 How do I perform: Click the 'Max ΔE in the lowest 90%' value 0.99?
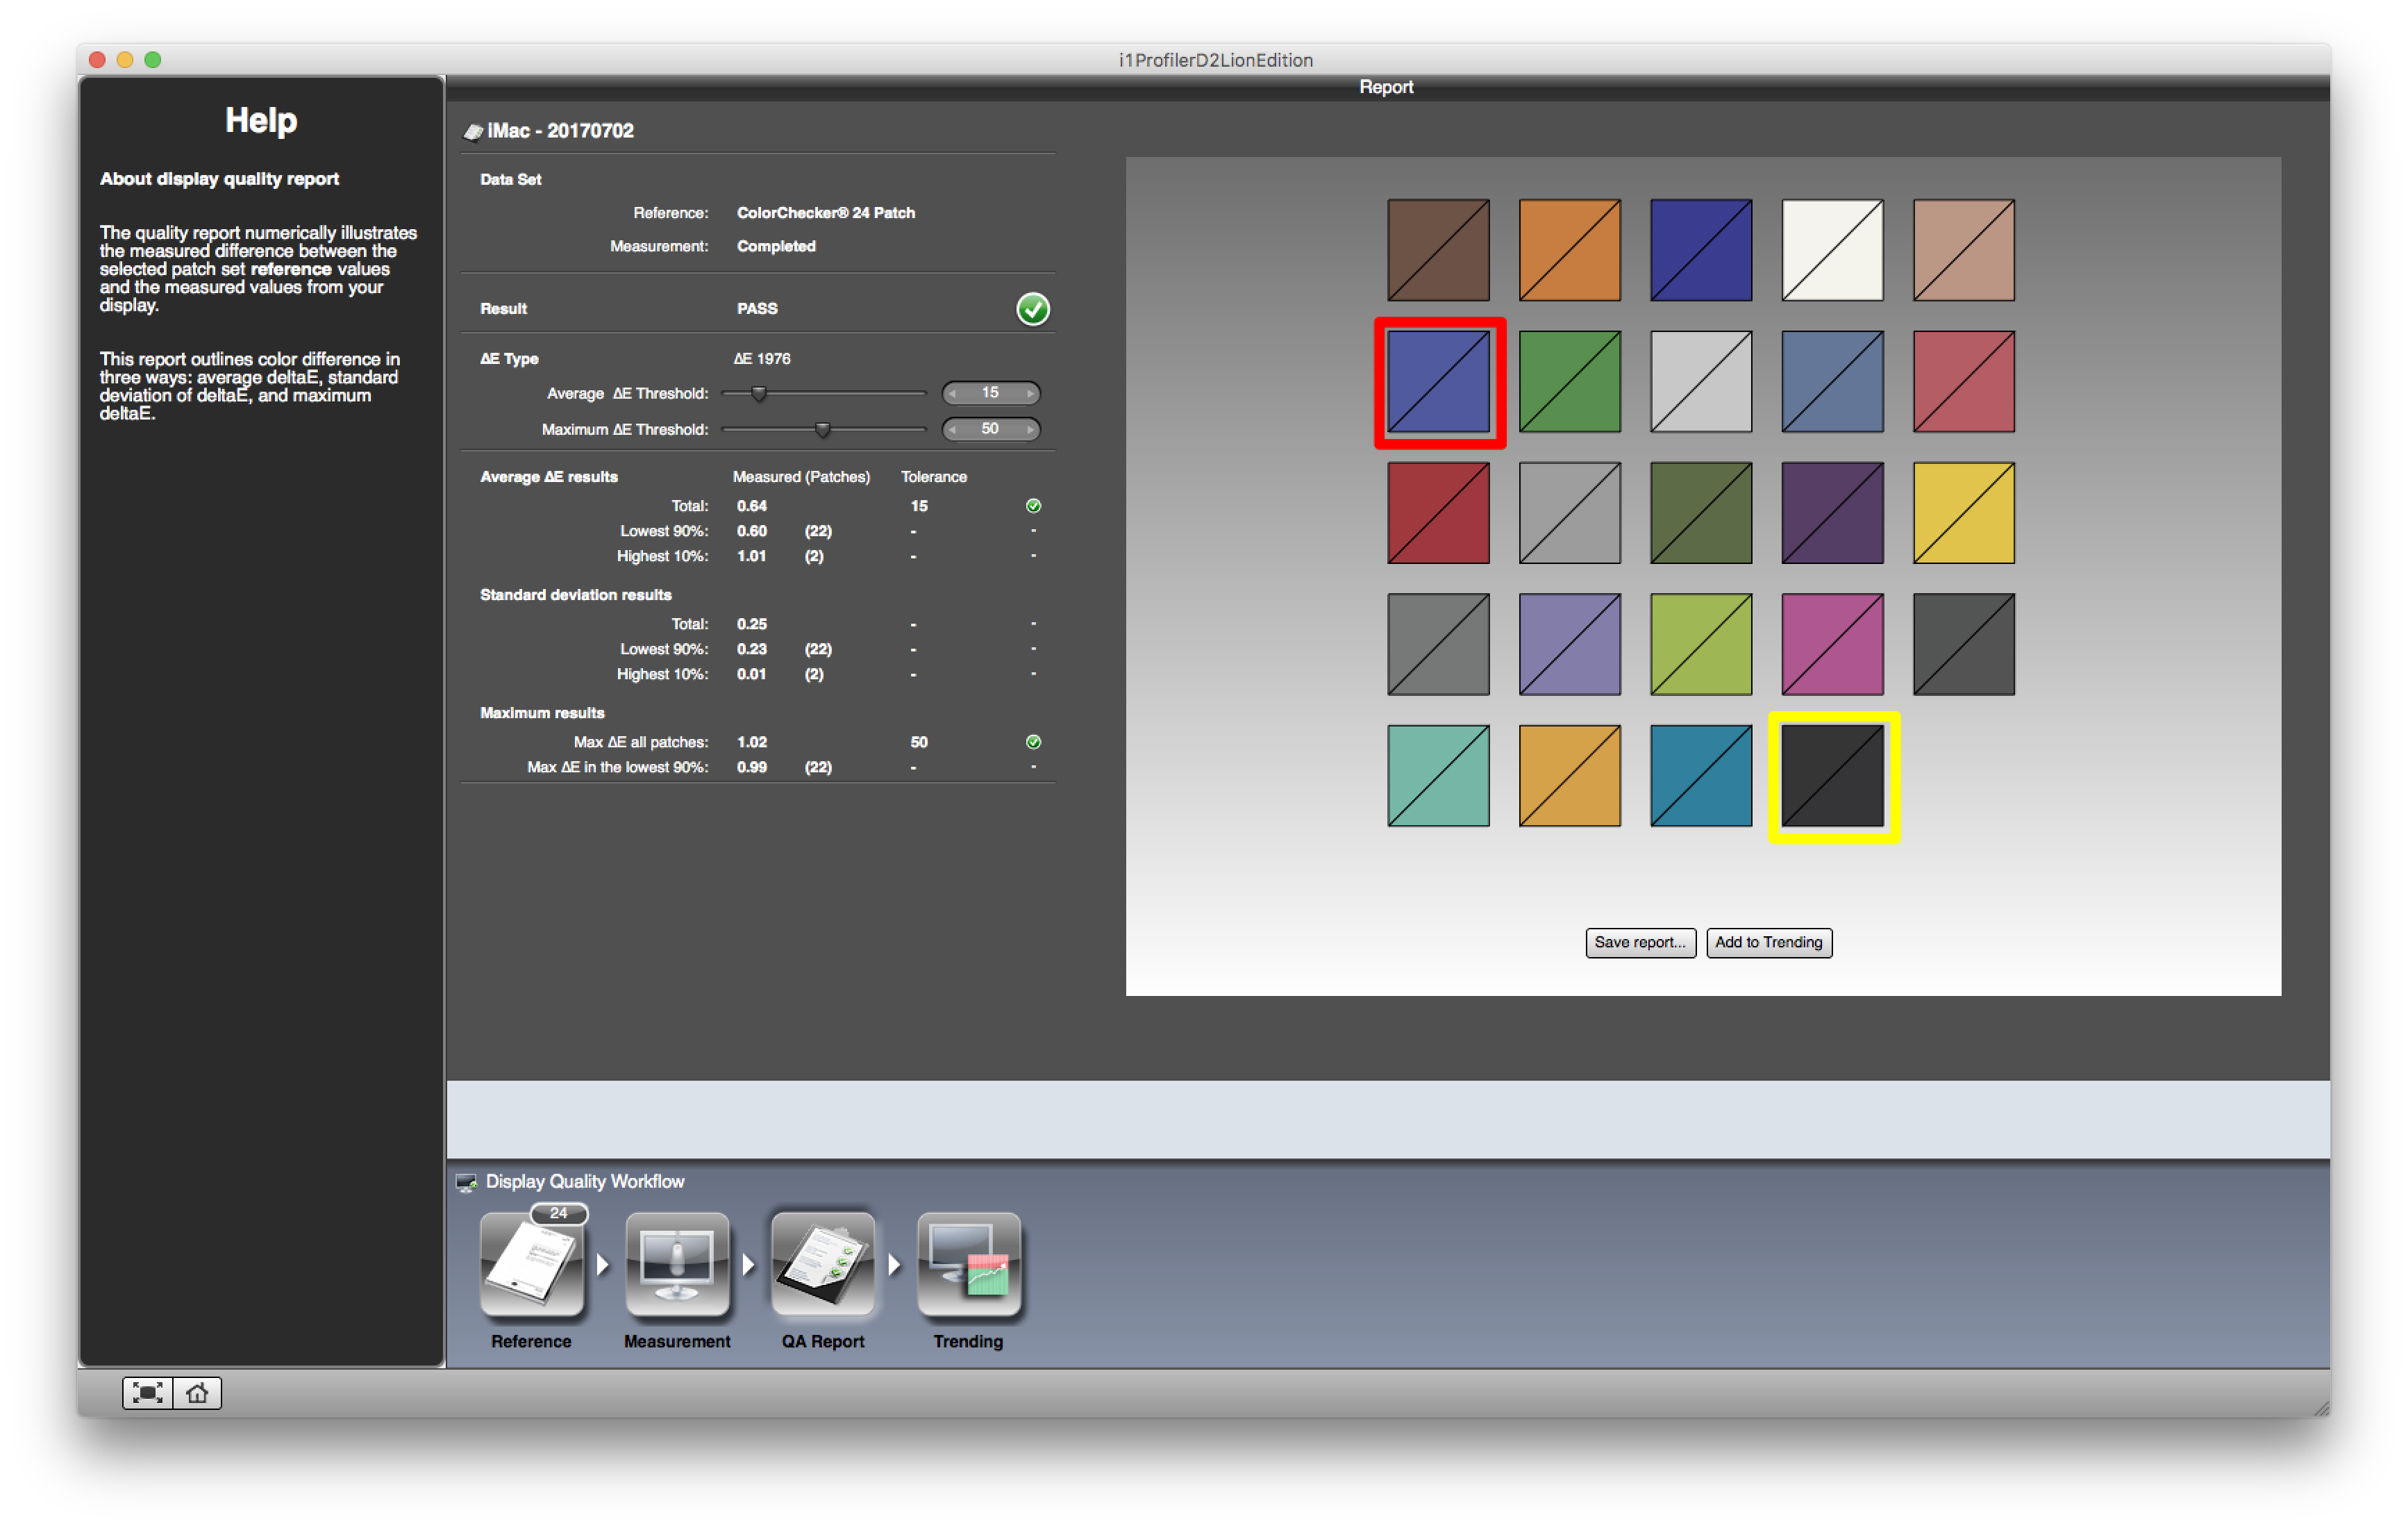[752, 767]
